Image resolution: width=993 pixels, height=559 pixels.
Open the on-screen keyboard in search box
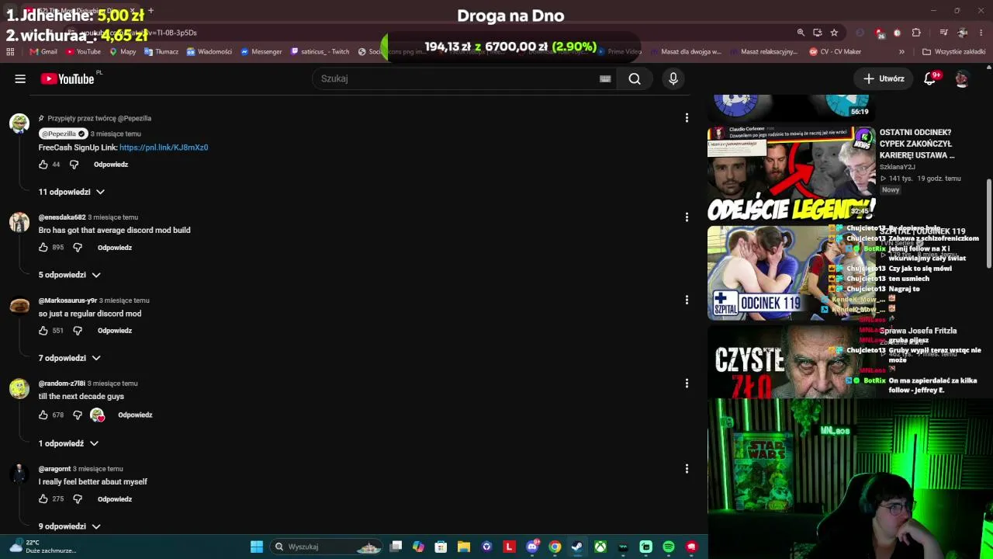click(605, 78)
